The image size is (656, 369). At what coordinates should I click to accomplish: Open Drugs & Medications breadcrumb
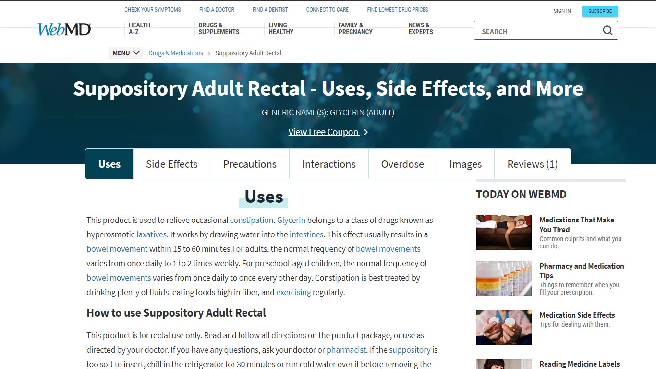176,53
